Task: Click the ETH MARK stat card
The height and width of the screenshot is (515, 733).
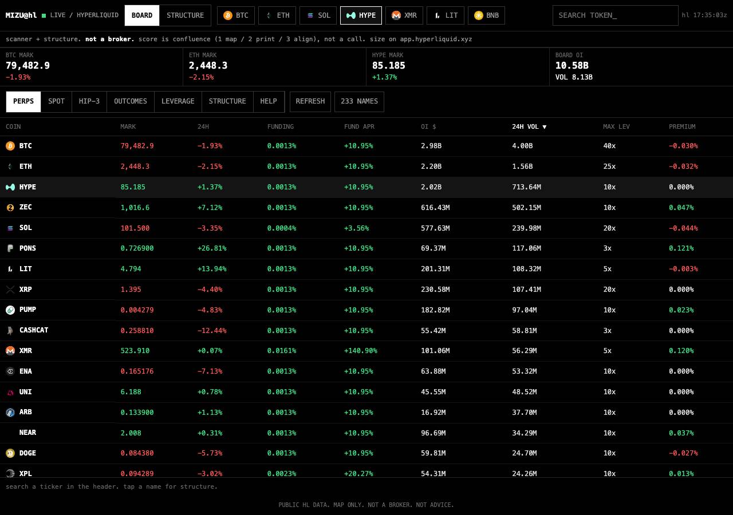Action: pos(275,67)
